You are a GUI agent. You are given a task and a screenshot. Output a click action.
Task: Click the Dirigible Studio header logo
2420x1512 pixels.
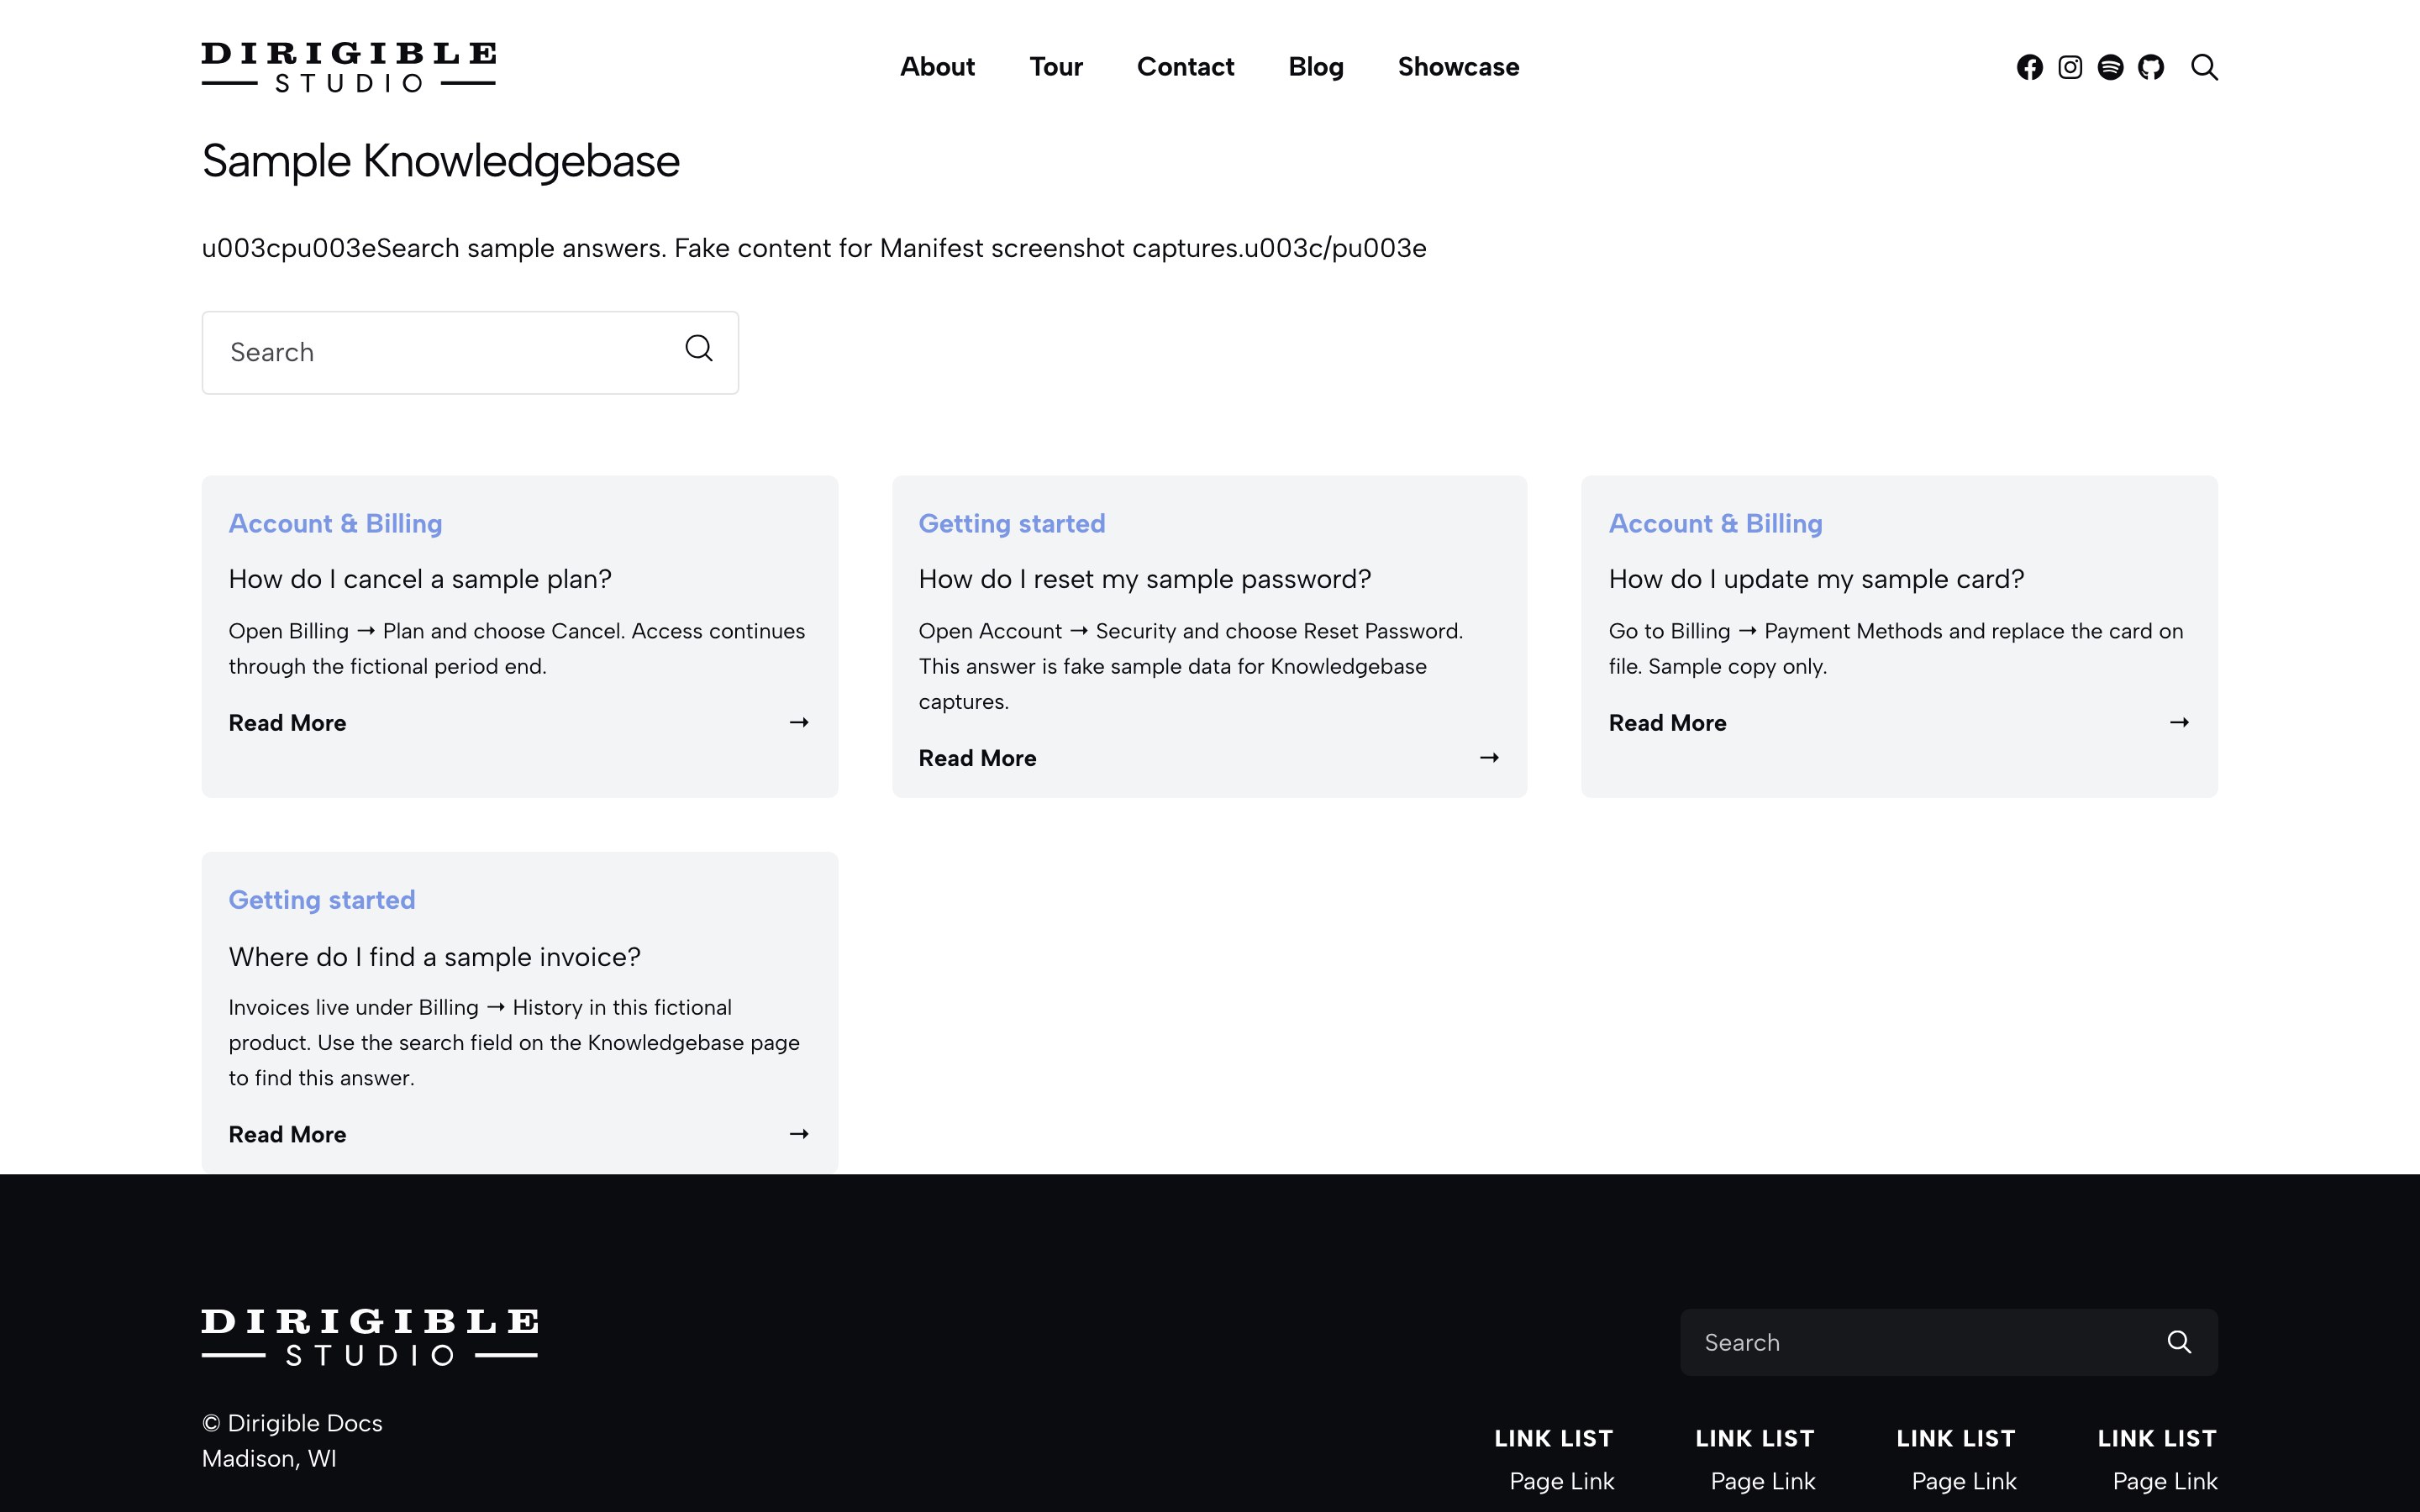pos(349,67)
